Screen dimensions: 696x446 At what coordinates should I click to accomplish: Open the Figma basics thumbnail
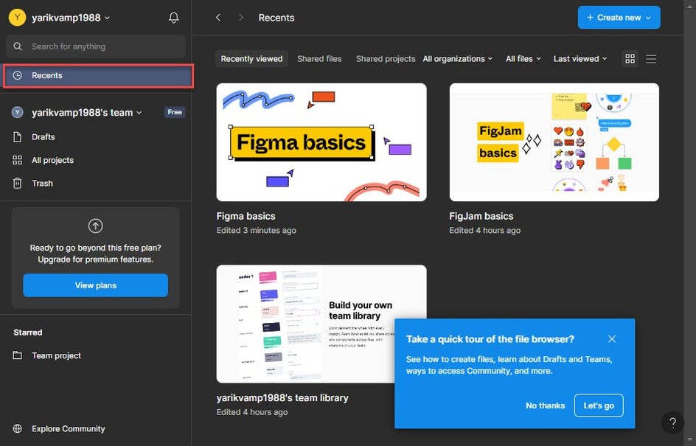(x=321, y=142)
